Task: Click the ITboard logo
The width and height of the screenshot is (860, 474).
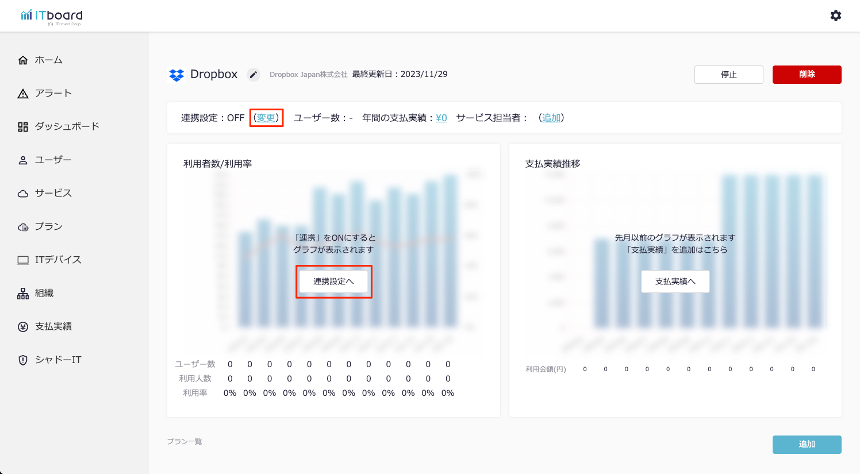Action: [52, 16]
